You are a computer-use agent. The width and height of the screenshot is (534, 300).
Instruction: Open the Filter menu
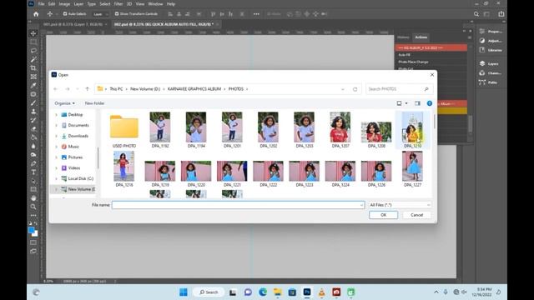point(118,4)
